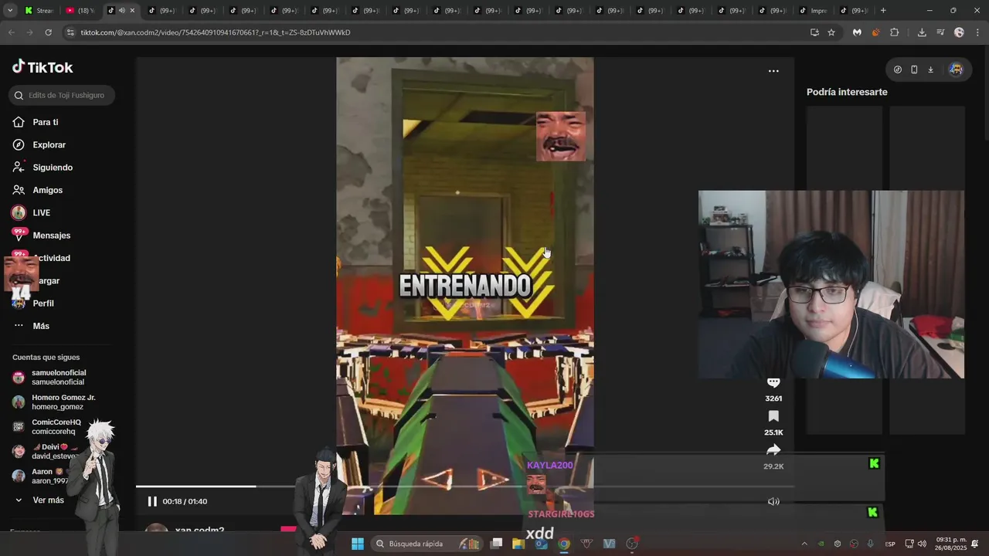Click the TikTok logo

[42, 67]
